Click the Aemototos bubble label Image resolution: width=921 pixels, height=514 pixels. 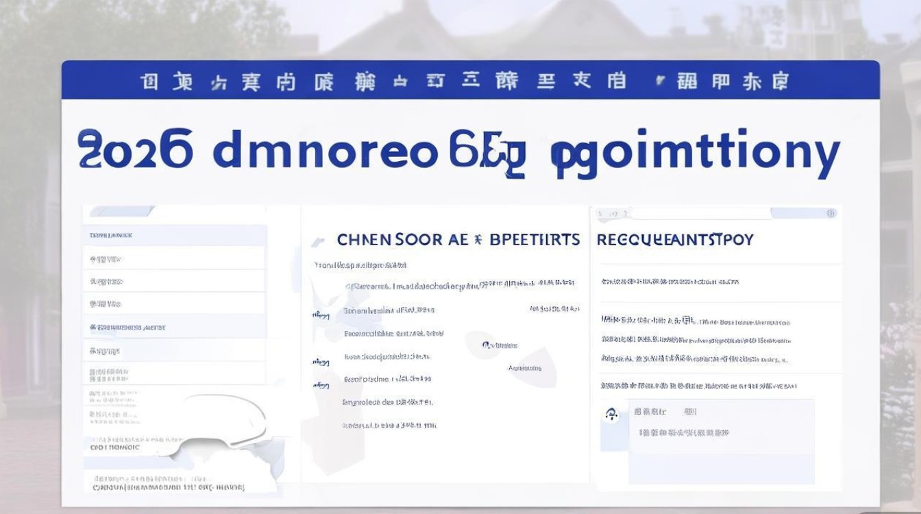coord(525,368)
